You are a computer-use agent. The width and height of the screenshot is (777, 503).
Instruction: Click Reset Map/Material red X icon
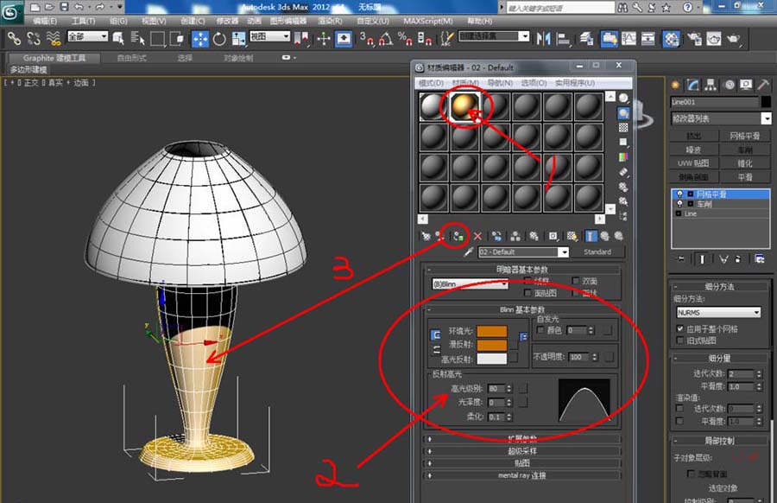(x=477, y=236)
